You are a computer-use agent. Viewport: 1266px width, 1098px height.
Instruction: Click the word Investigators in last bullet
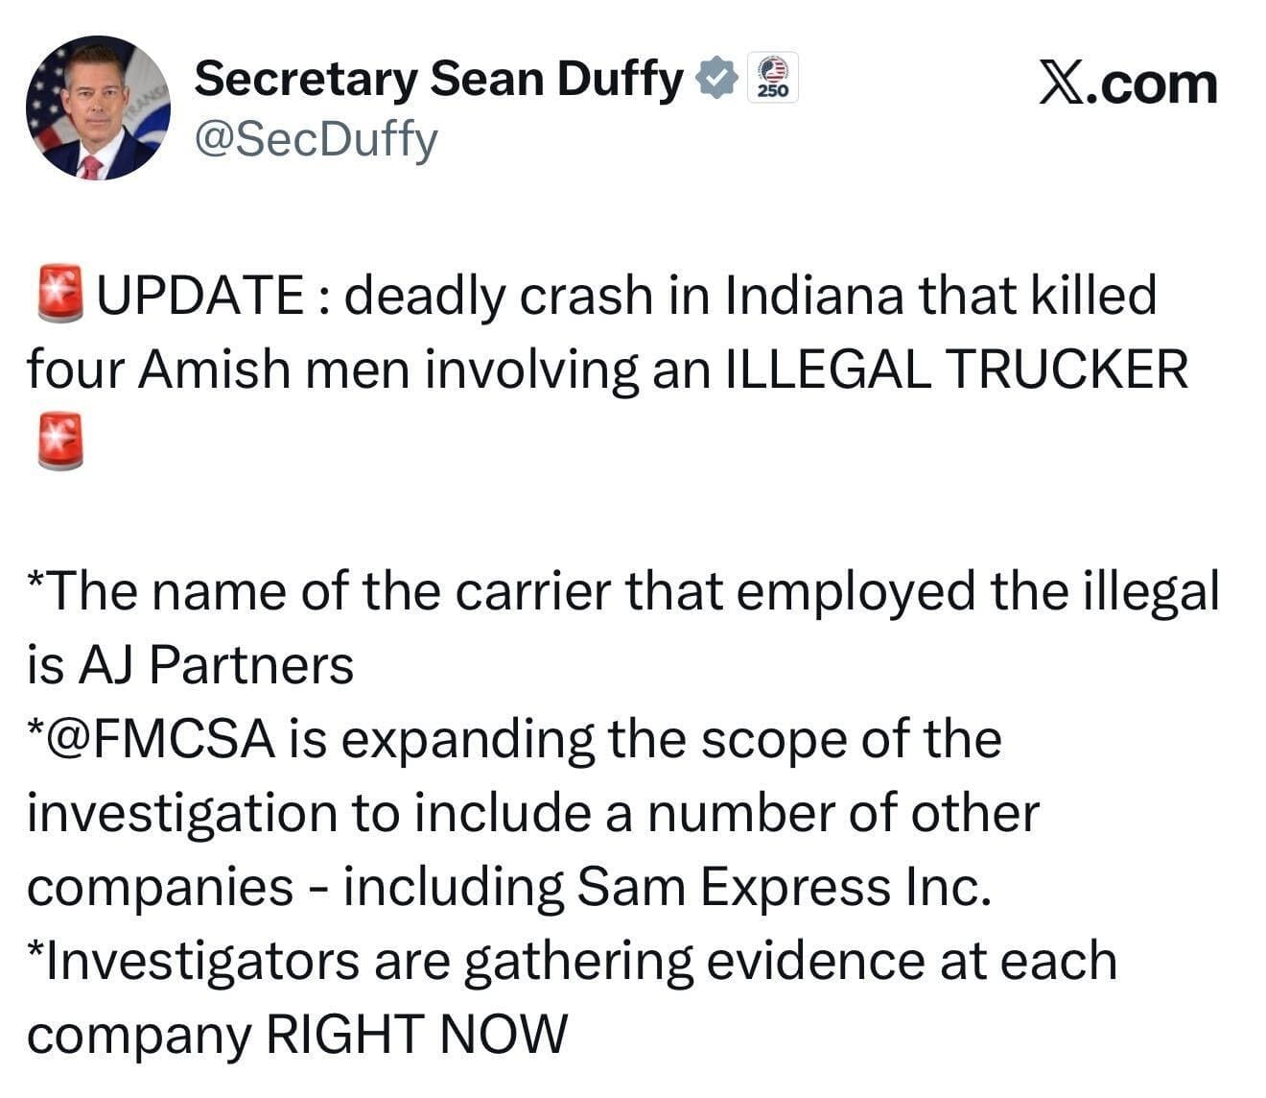coord(203,961)
